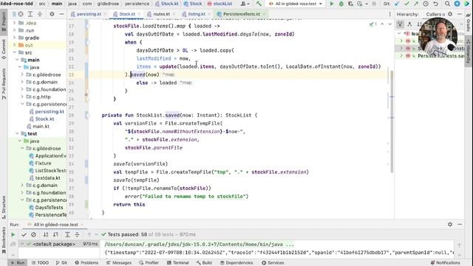473x266 pixels.
Task: Toggle show ignored tests filter
Action: coord(33,234)
